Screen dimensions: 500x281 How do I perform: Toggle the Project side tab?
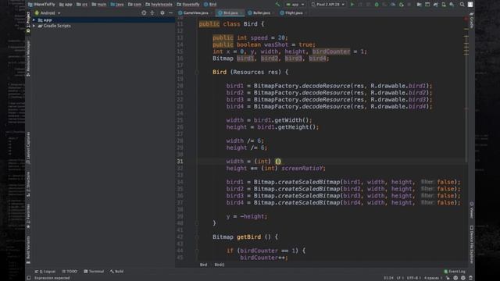pyautogui.click(x=28, y=23)
